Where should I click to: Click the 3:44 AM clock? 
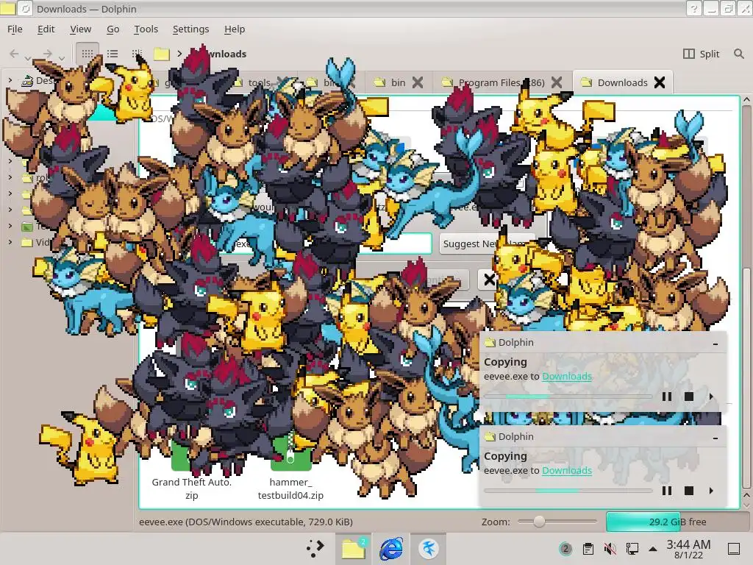pos(688,549)
